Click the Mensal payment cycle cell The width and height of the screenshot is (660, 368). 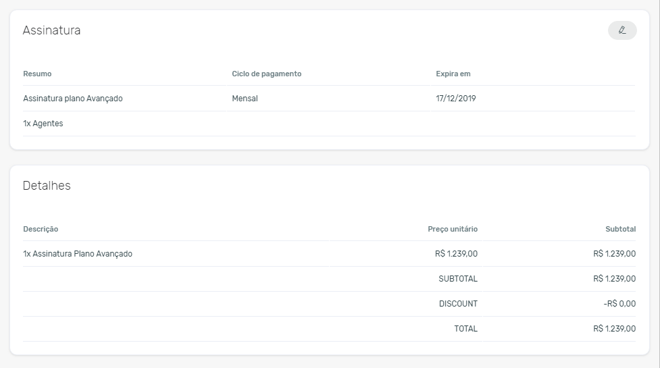pos(245,99)
